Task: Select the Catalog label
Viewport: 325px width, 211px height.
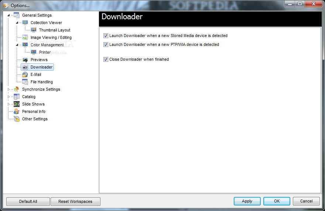Action: coord(29,97)
